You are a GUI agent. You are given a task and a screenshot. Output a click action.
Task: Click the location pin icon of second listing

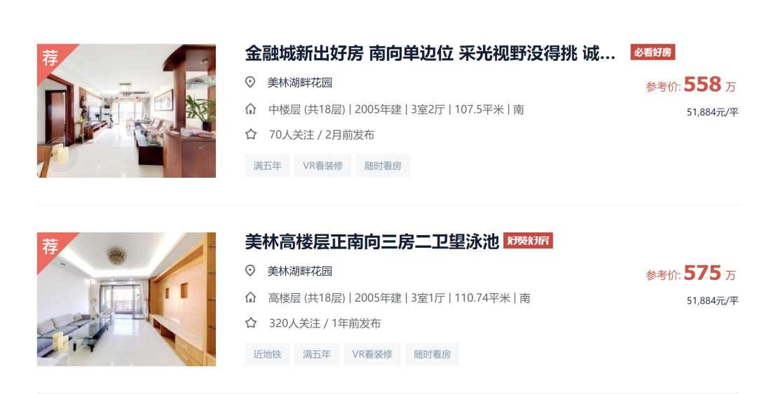tap(250, 271)
